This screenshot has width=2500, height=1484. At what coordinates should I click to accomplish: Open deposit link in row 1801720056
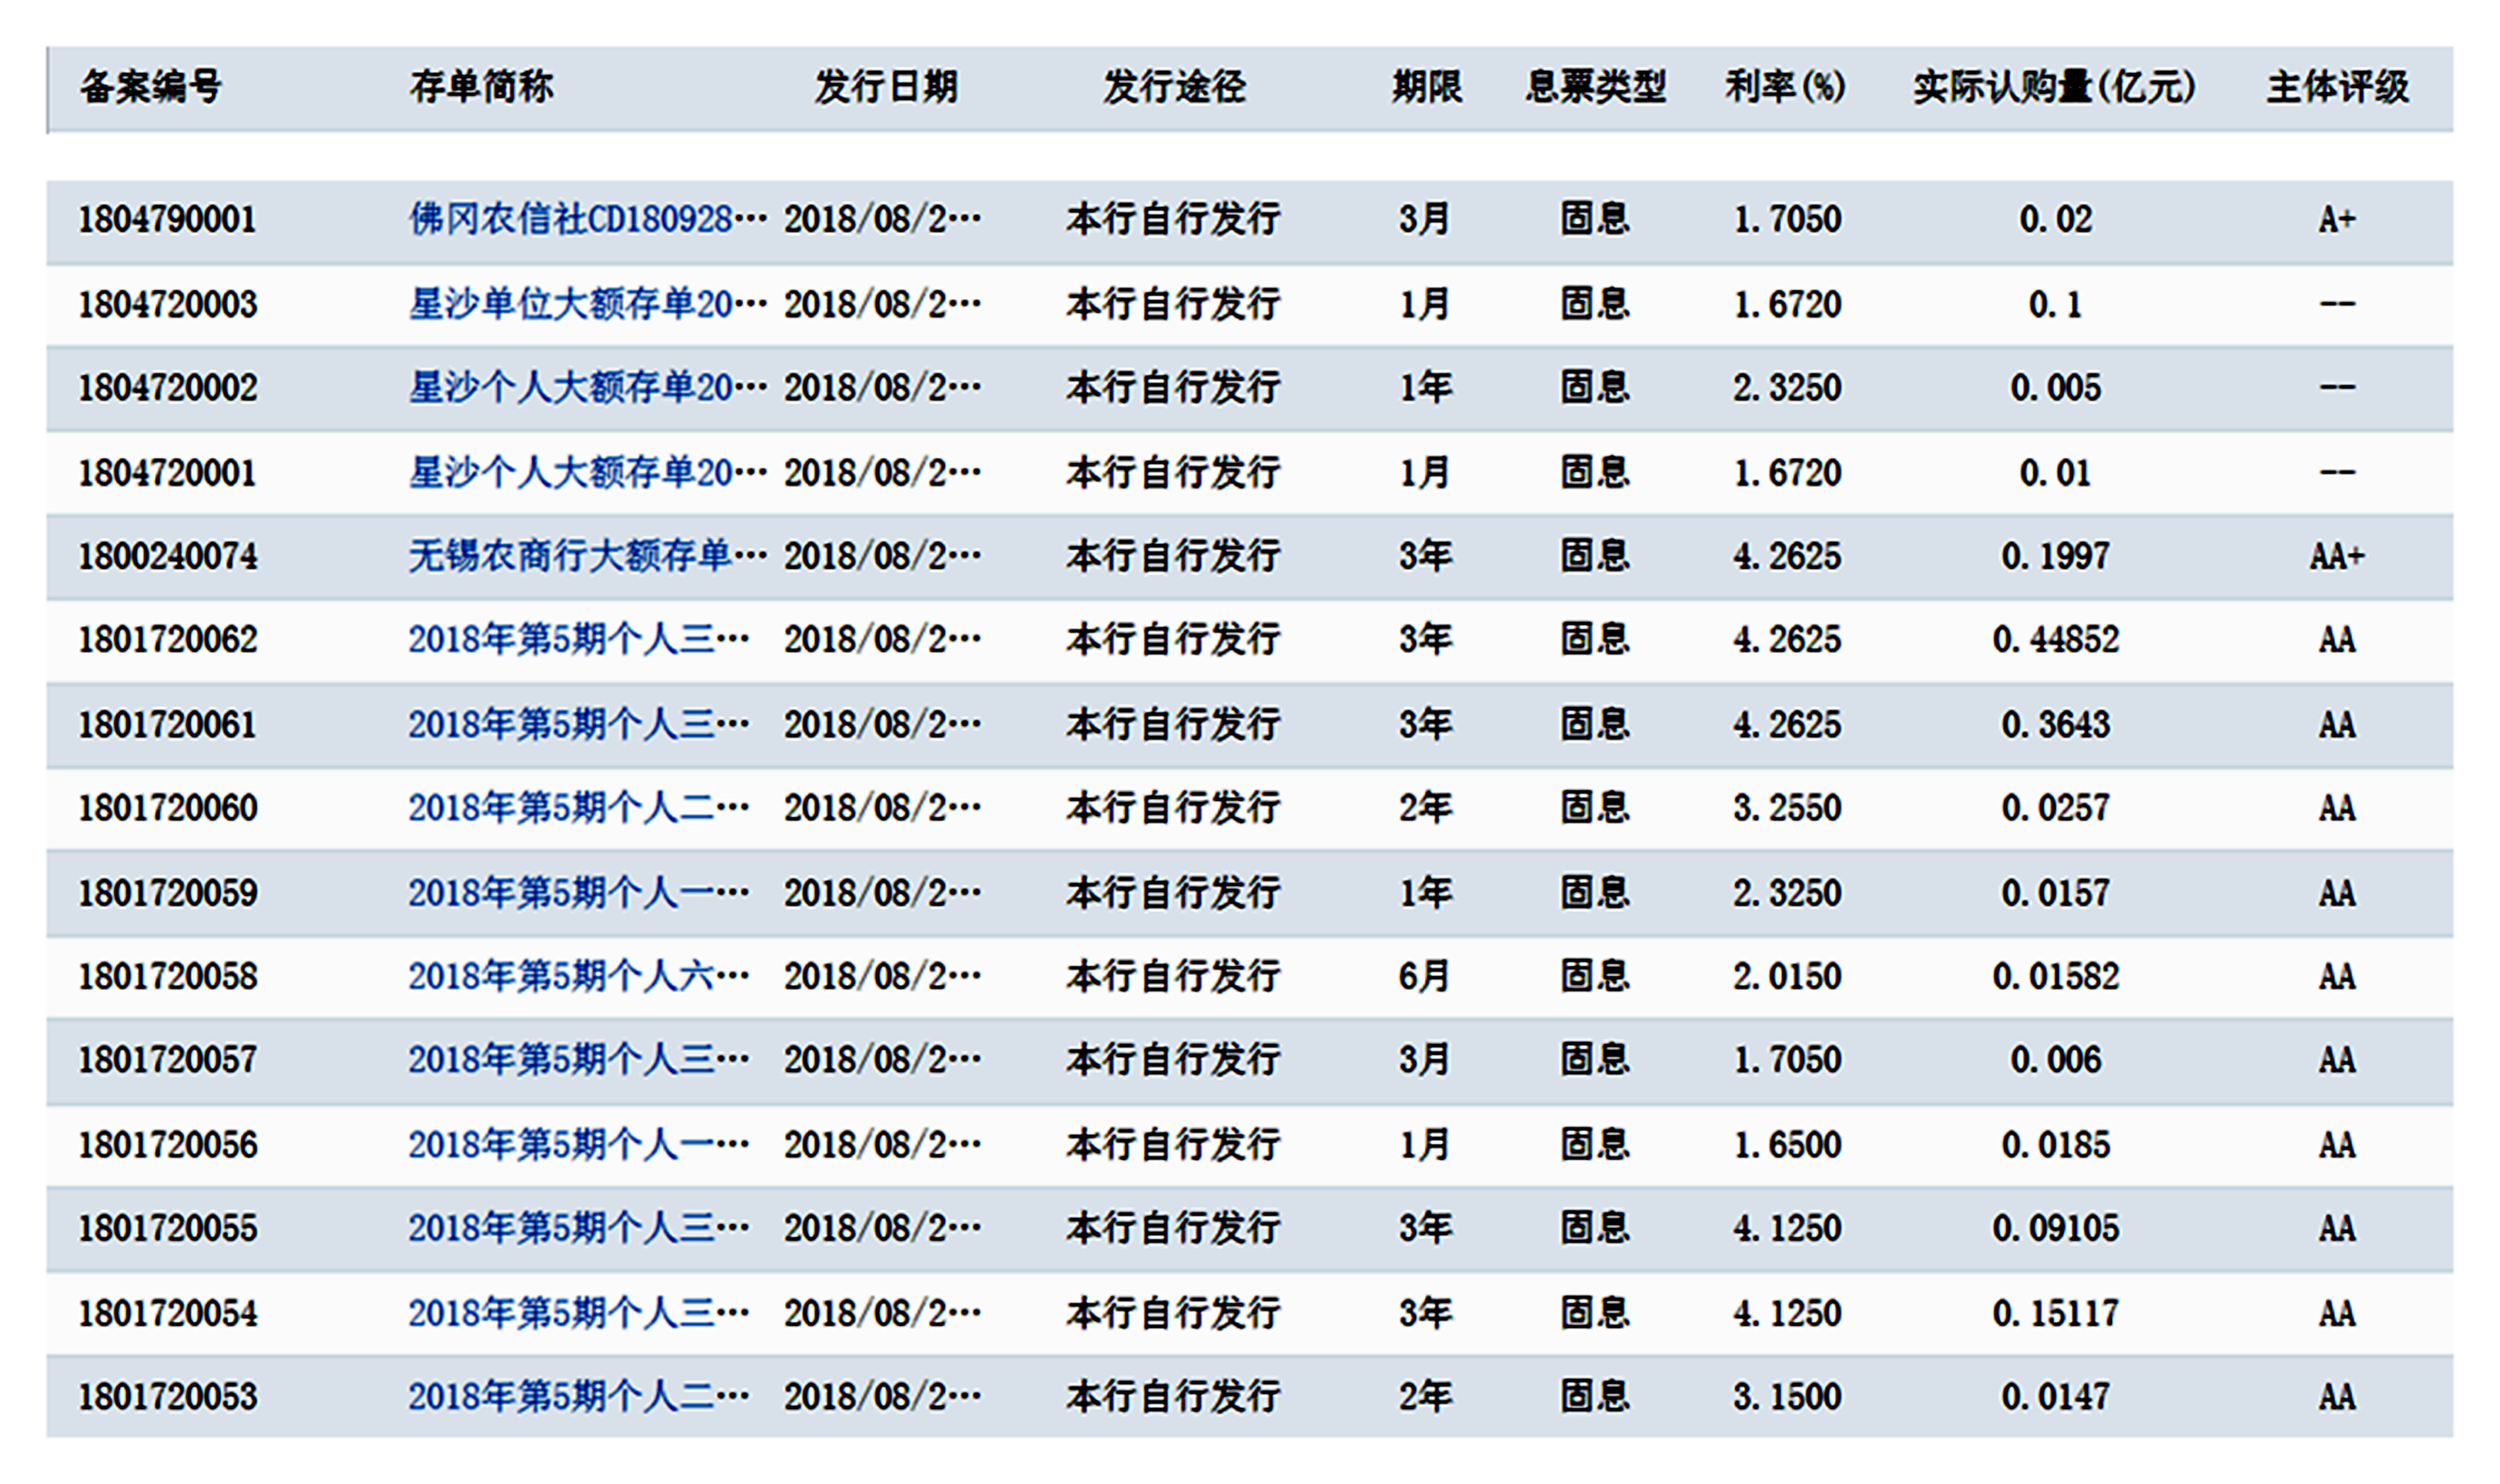coord(578,1145)
